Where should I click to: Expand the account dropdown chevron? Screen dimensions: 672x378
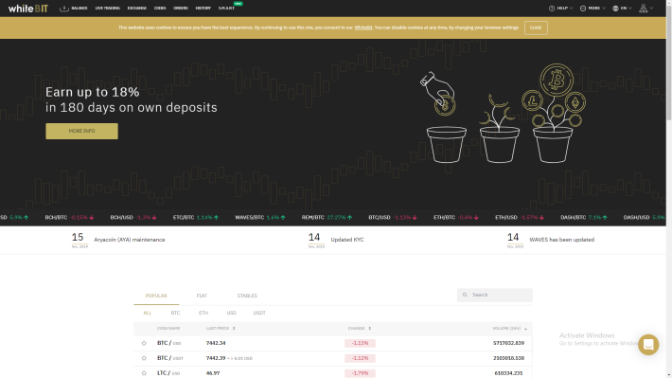coord(652,9)
